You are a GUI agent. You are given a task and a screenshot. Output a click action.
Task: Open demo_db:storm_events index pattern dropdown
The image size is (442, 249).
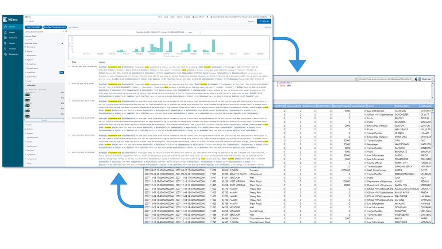tap(44, 32)
